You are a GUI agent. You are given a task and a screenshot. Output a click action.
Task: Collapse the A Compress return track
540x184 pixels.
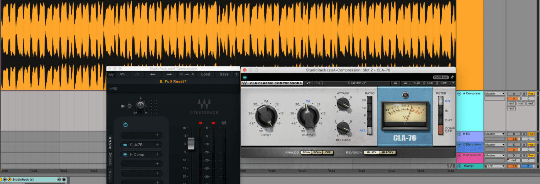pyautogui.click(x=459, y=93)
